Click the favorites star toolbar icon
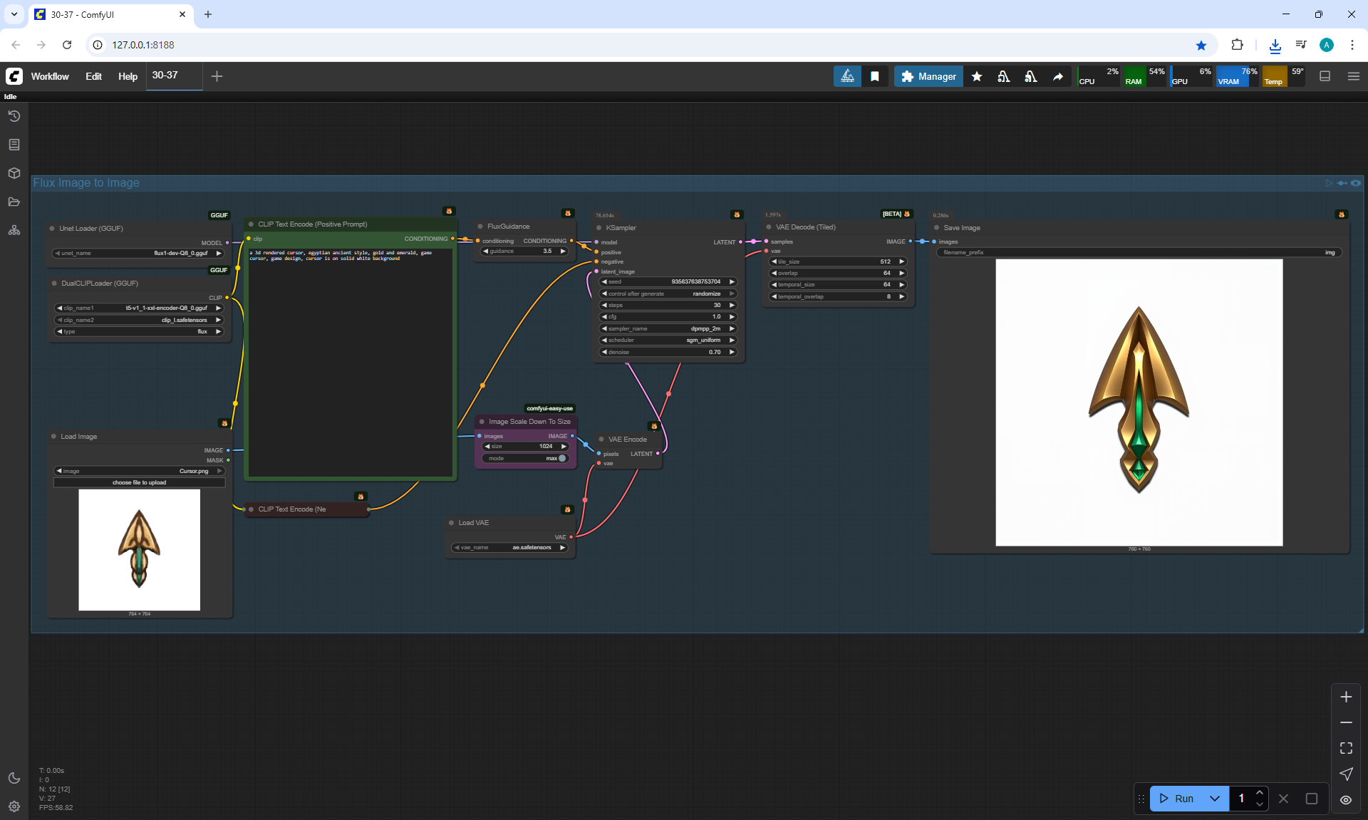Screen dimensions: 1368x820 click(977, 76)
